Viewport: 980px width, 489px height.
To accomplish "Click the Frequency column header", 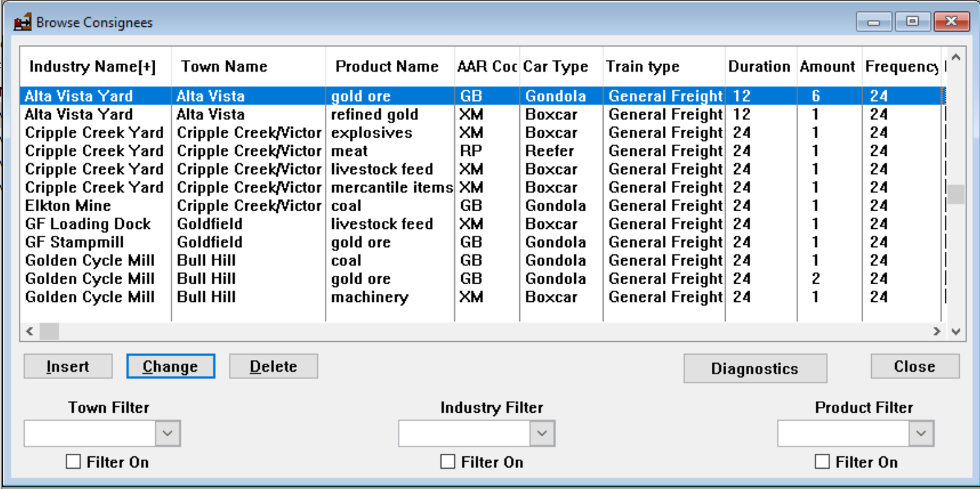I will click(x=903, y=67).
